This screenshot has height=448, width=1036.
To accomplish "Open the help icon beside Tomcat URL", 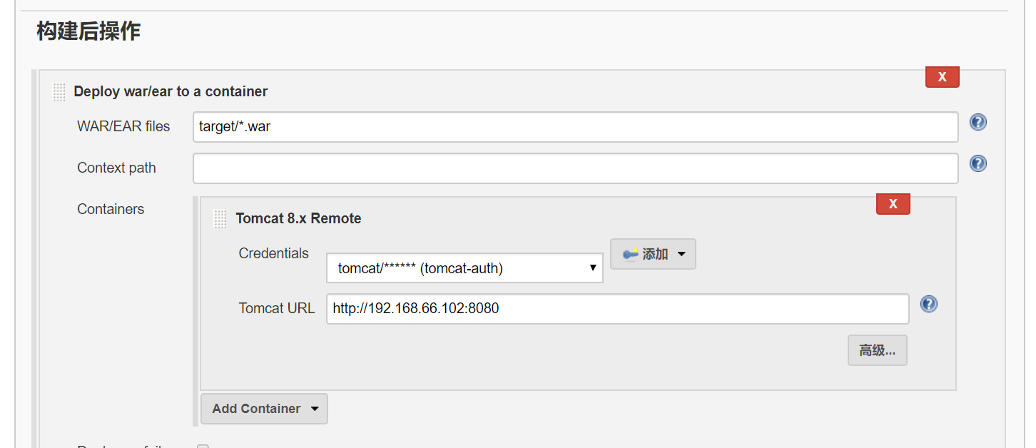I will 928,304.
